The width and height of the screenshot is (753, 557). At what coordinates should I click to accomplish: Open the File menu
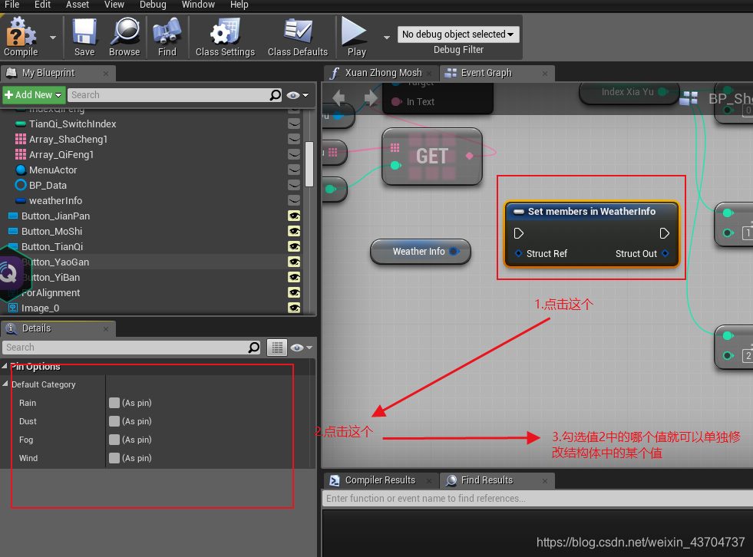tap(12, 5)
